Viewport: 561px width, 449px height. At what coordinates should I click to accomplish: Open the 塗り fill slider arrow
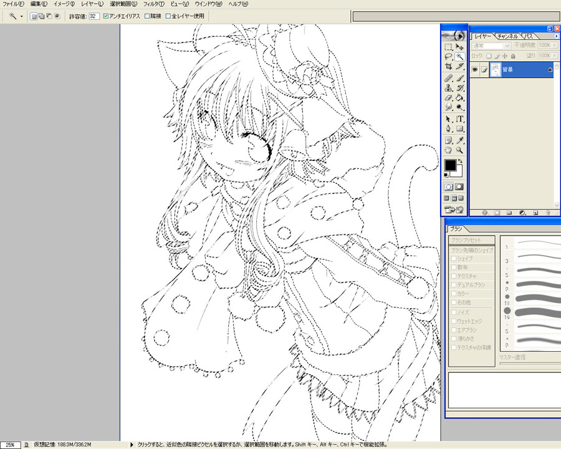[x=555, y=56]
